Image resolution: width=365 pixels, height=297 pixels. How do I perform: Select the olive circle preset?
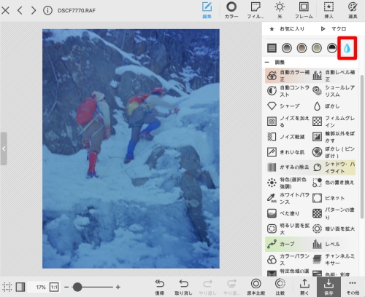[317, 48]
